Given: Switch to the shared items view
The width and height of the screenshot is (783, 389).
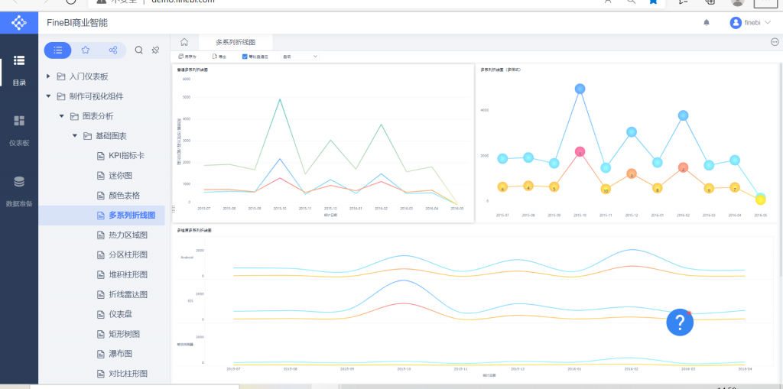Looking at the screenshot, I should point(113,50).
